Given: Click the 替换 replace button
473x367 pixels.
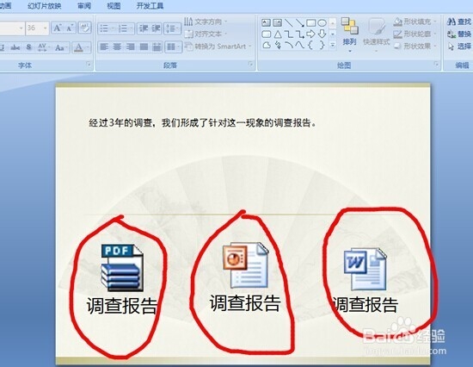Looking at the screenshot, I should [x=459, y=34].
